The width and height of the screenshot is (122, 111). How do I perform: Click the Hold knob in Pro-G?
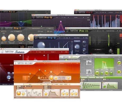(x=84, y=42)
